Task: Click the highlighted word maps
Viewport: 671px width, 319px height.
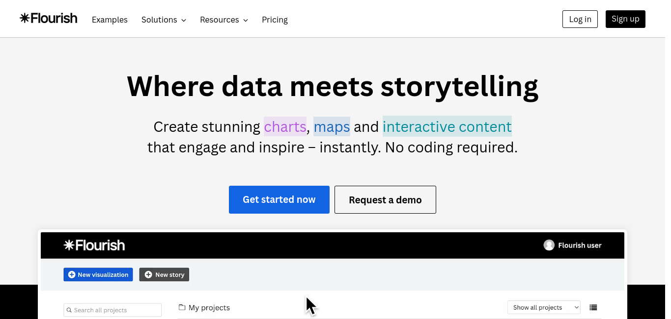Action: tap(332, 126)
